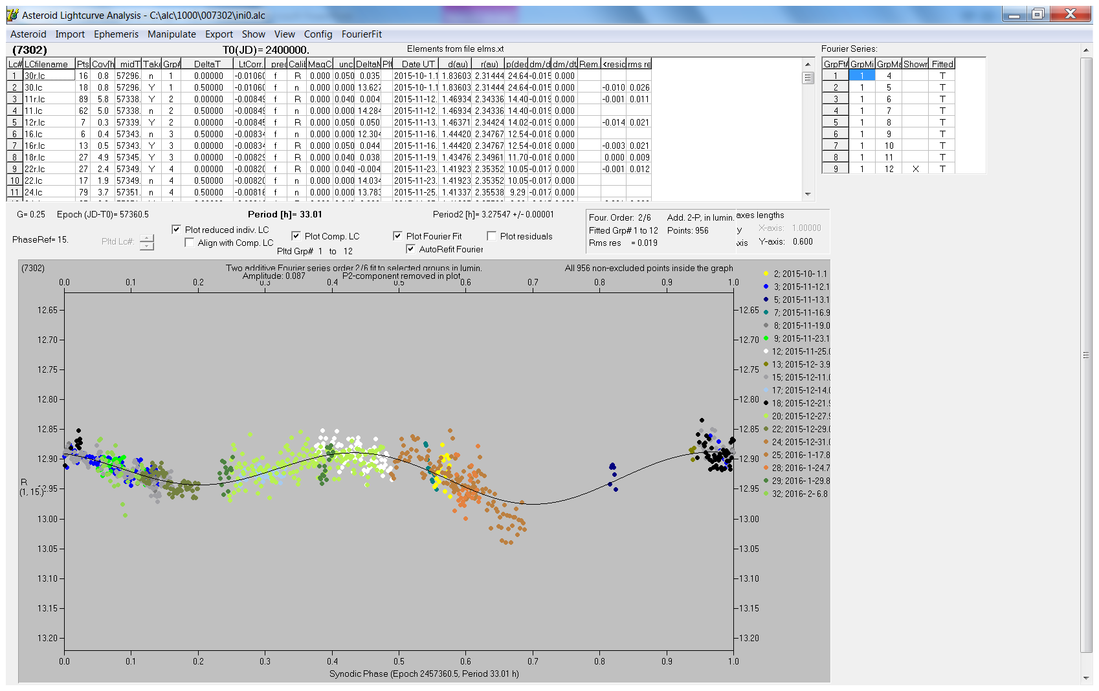Open the Manipulate menu
This screenshot has width=1099, height=691.
pyautogui.click(x=172, y=34)
